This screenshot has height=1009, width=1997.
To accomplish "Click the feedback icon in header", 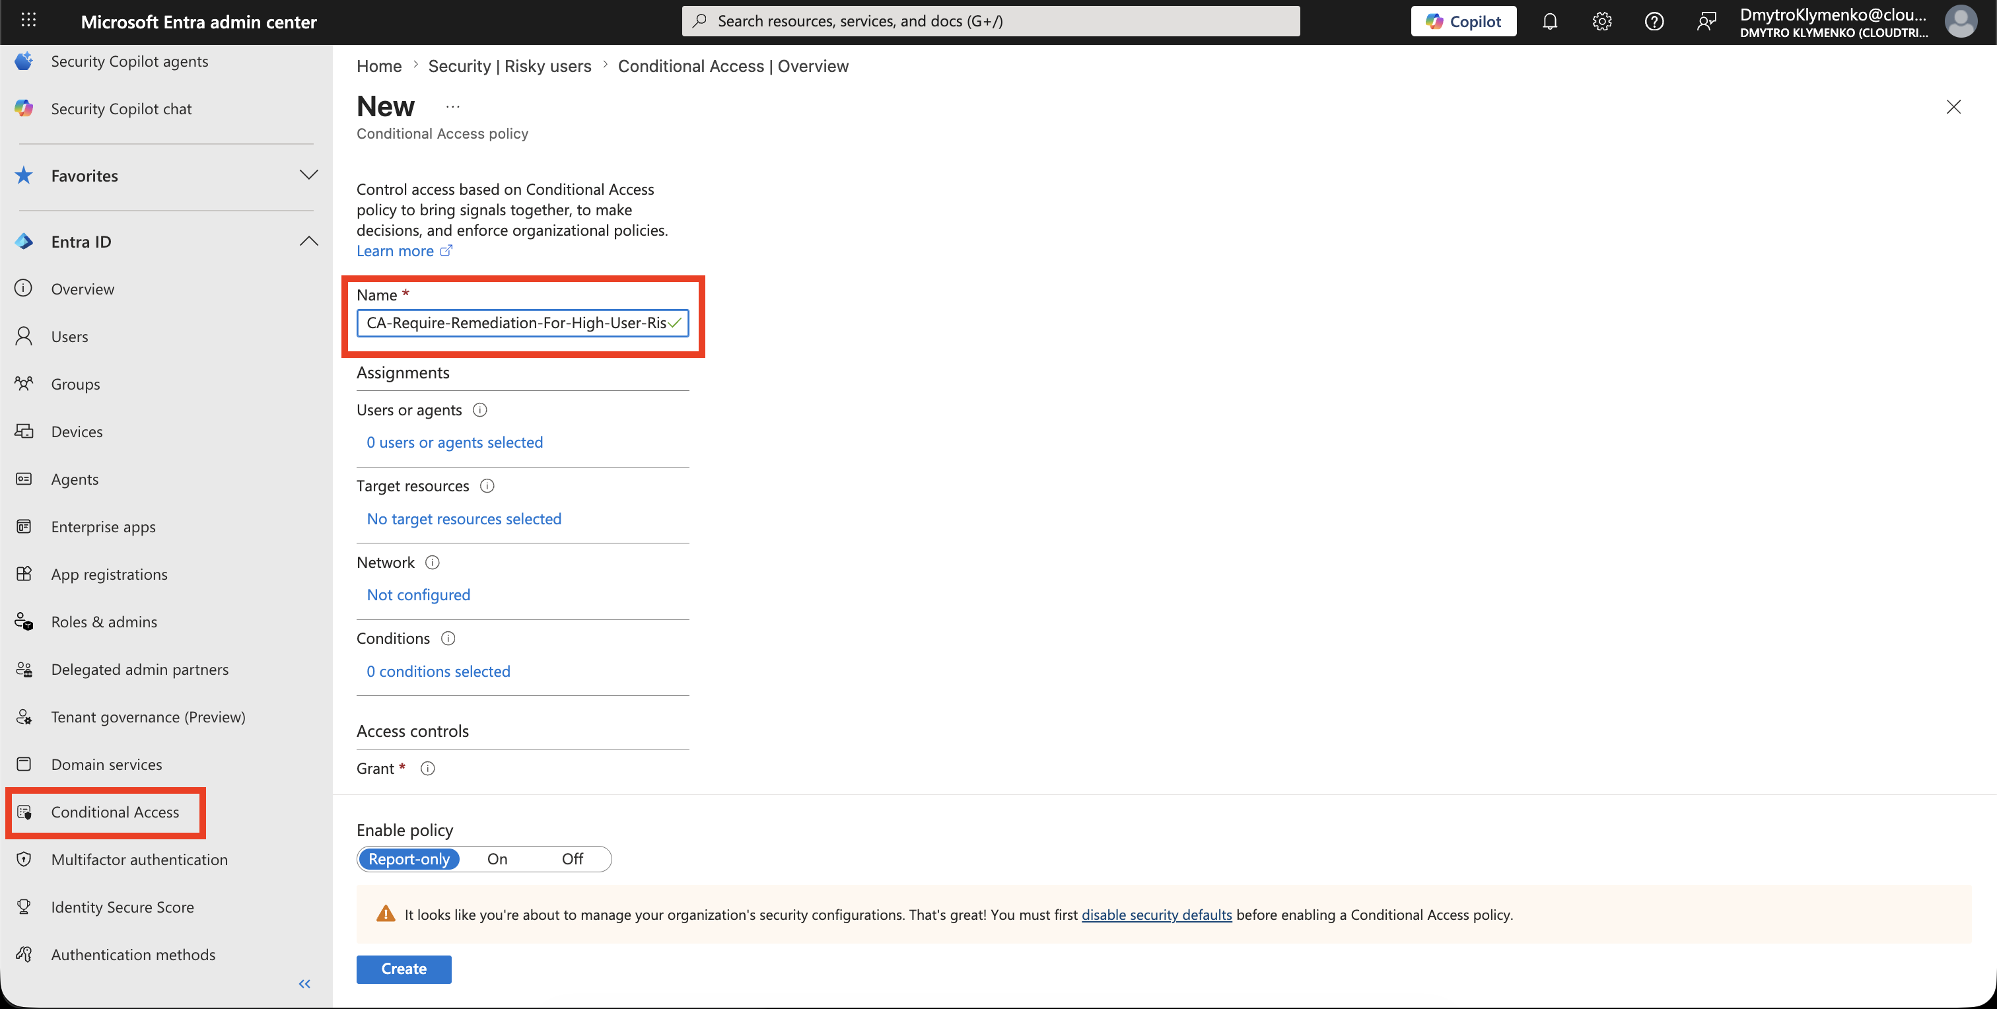I will (x=1706, y=22).
